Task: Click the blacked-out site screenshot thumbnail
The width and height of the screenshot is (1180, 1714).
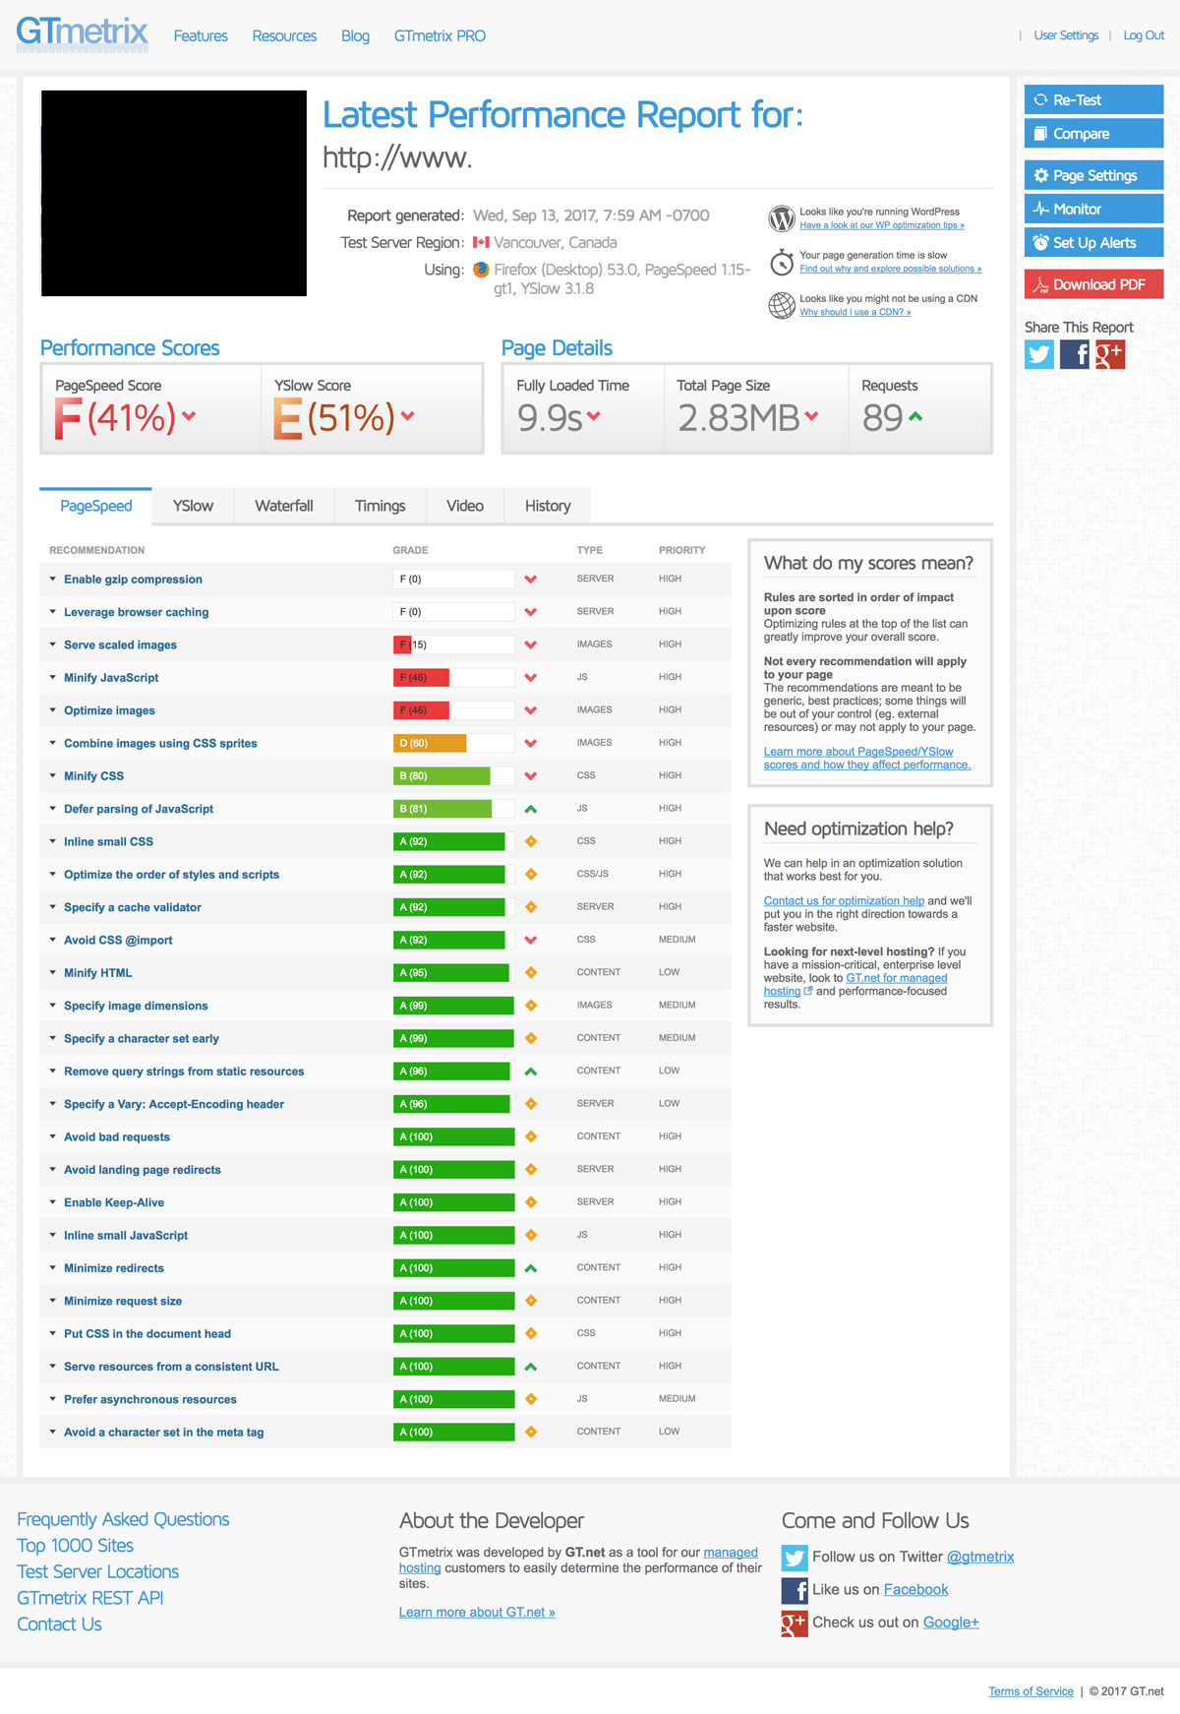Action: (x=174, y=193)
